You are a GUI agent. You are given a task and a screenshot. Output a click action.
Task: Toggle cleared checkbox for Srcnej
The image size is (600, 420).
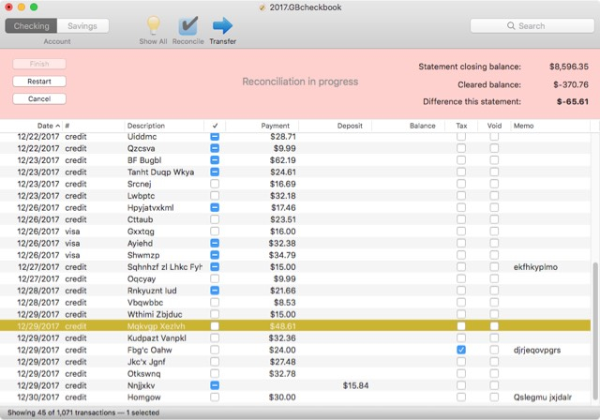click(215, 184)
